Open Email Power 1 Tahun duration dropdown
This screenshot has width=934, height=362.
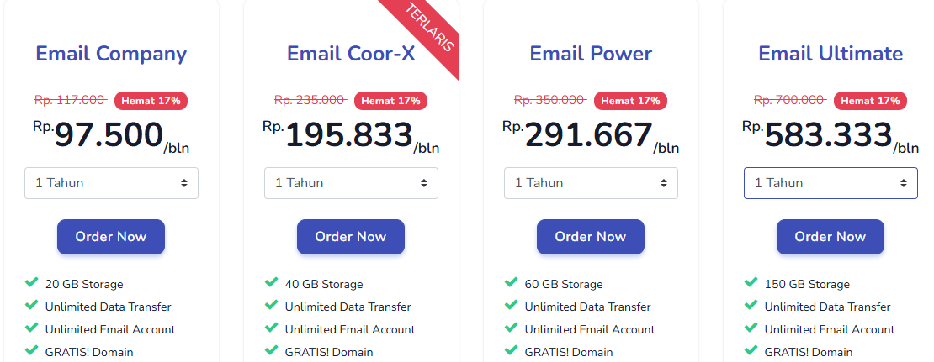click(591, 183)
